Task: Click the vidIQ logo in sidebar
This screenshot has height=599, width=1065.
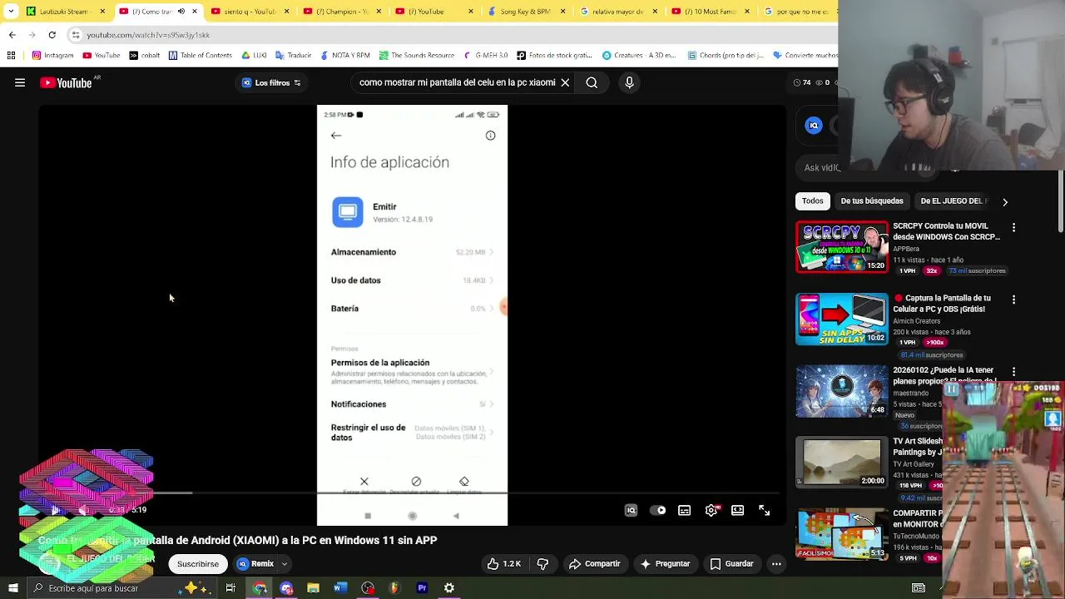Action: coord(814,126)
